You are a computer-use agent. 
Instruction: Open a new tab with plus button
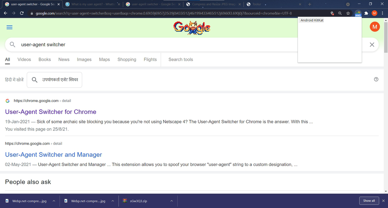click(x=310, y=4)
